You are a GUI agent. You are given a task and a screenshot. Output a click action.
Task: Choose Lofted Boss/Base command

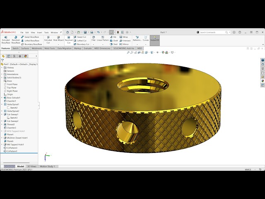tap(30, 41)
